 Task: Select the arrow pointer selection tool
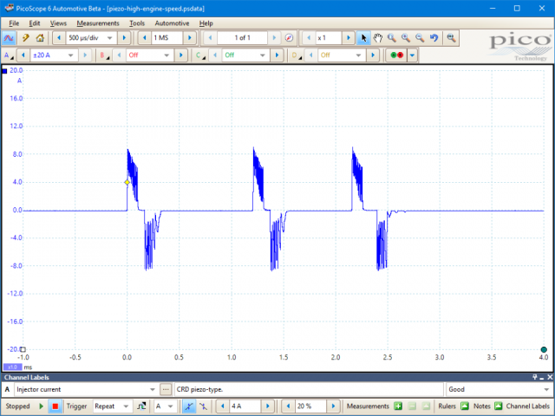tap(364, 38)
